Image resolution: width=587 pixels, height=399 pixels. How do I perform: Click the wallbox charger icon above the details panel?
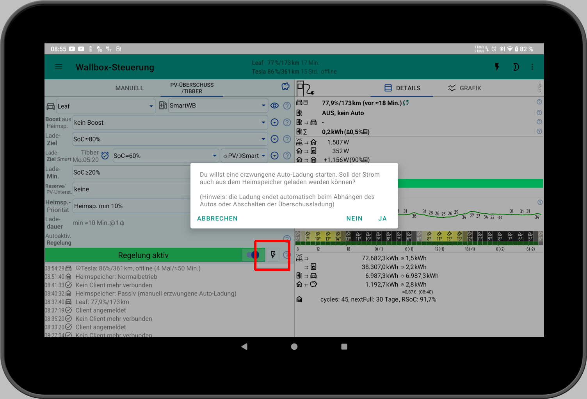305,88
